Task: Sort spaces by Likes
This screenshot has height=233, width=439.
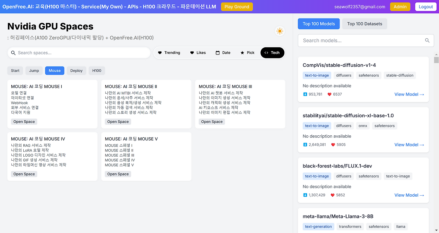Action: [198, 53]
